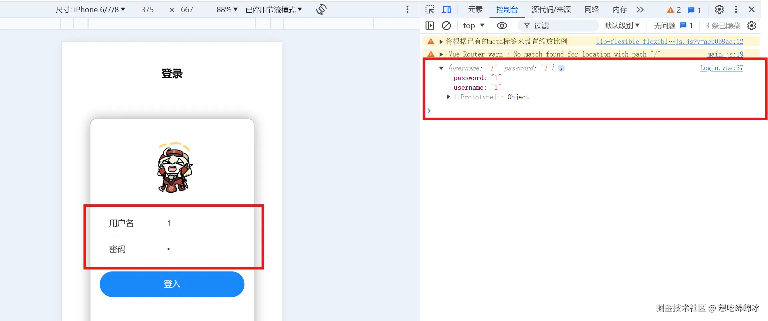This screenshot has width=768, height=321.
Task: Click the 登入 login button
Action: [172, 284]
